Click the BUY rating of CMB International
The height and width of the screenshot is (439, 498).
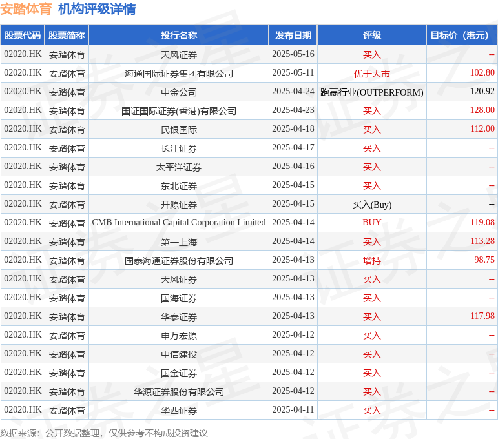coord(372,222)
